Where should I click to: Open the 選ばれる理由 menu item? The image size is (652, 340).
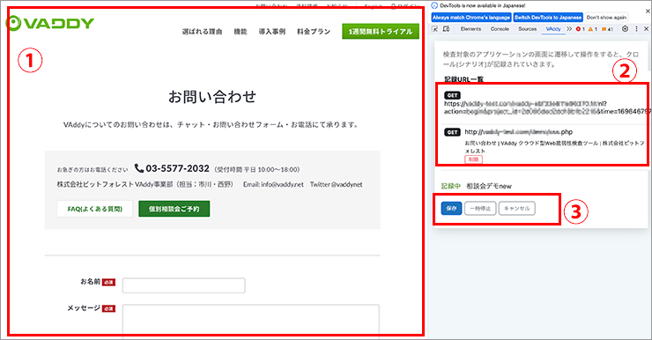tap(202, 32)
